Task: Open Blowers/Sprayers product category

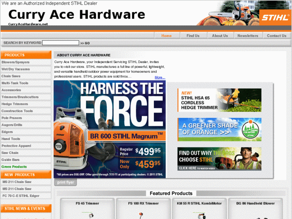Action: [26, 62]
